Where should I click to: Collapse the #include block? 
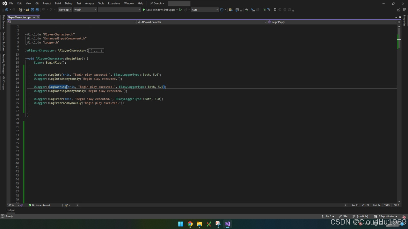pos(26,34)
